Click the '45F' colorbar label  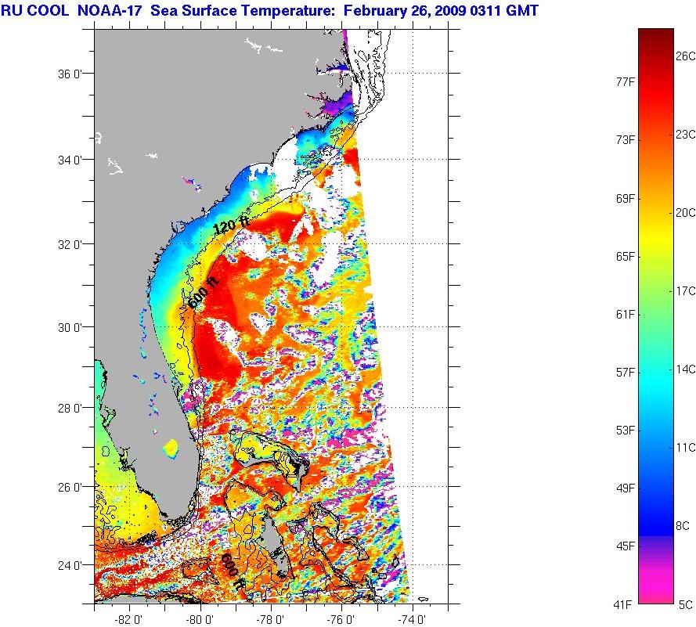point(626,546)
